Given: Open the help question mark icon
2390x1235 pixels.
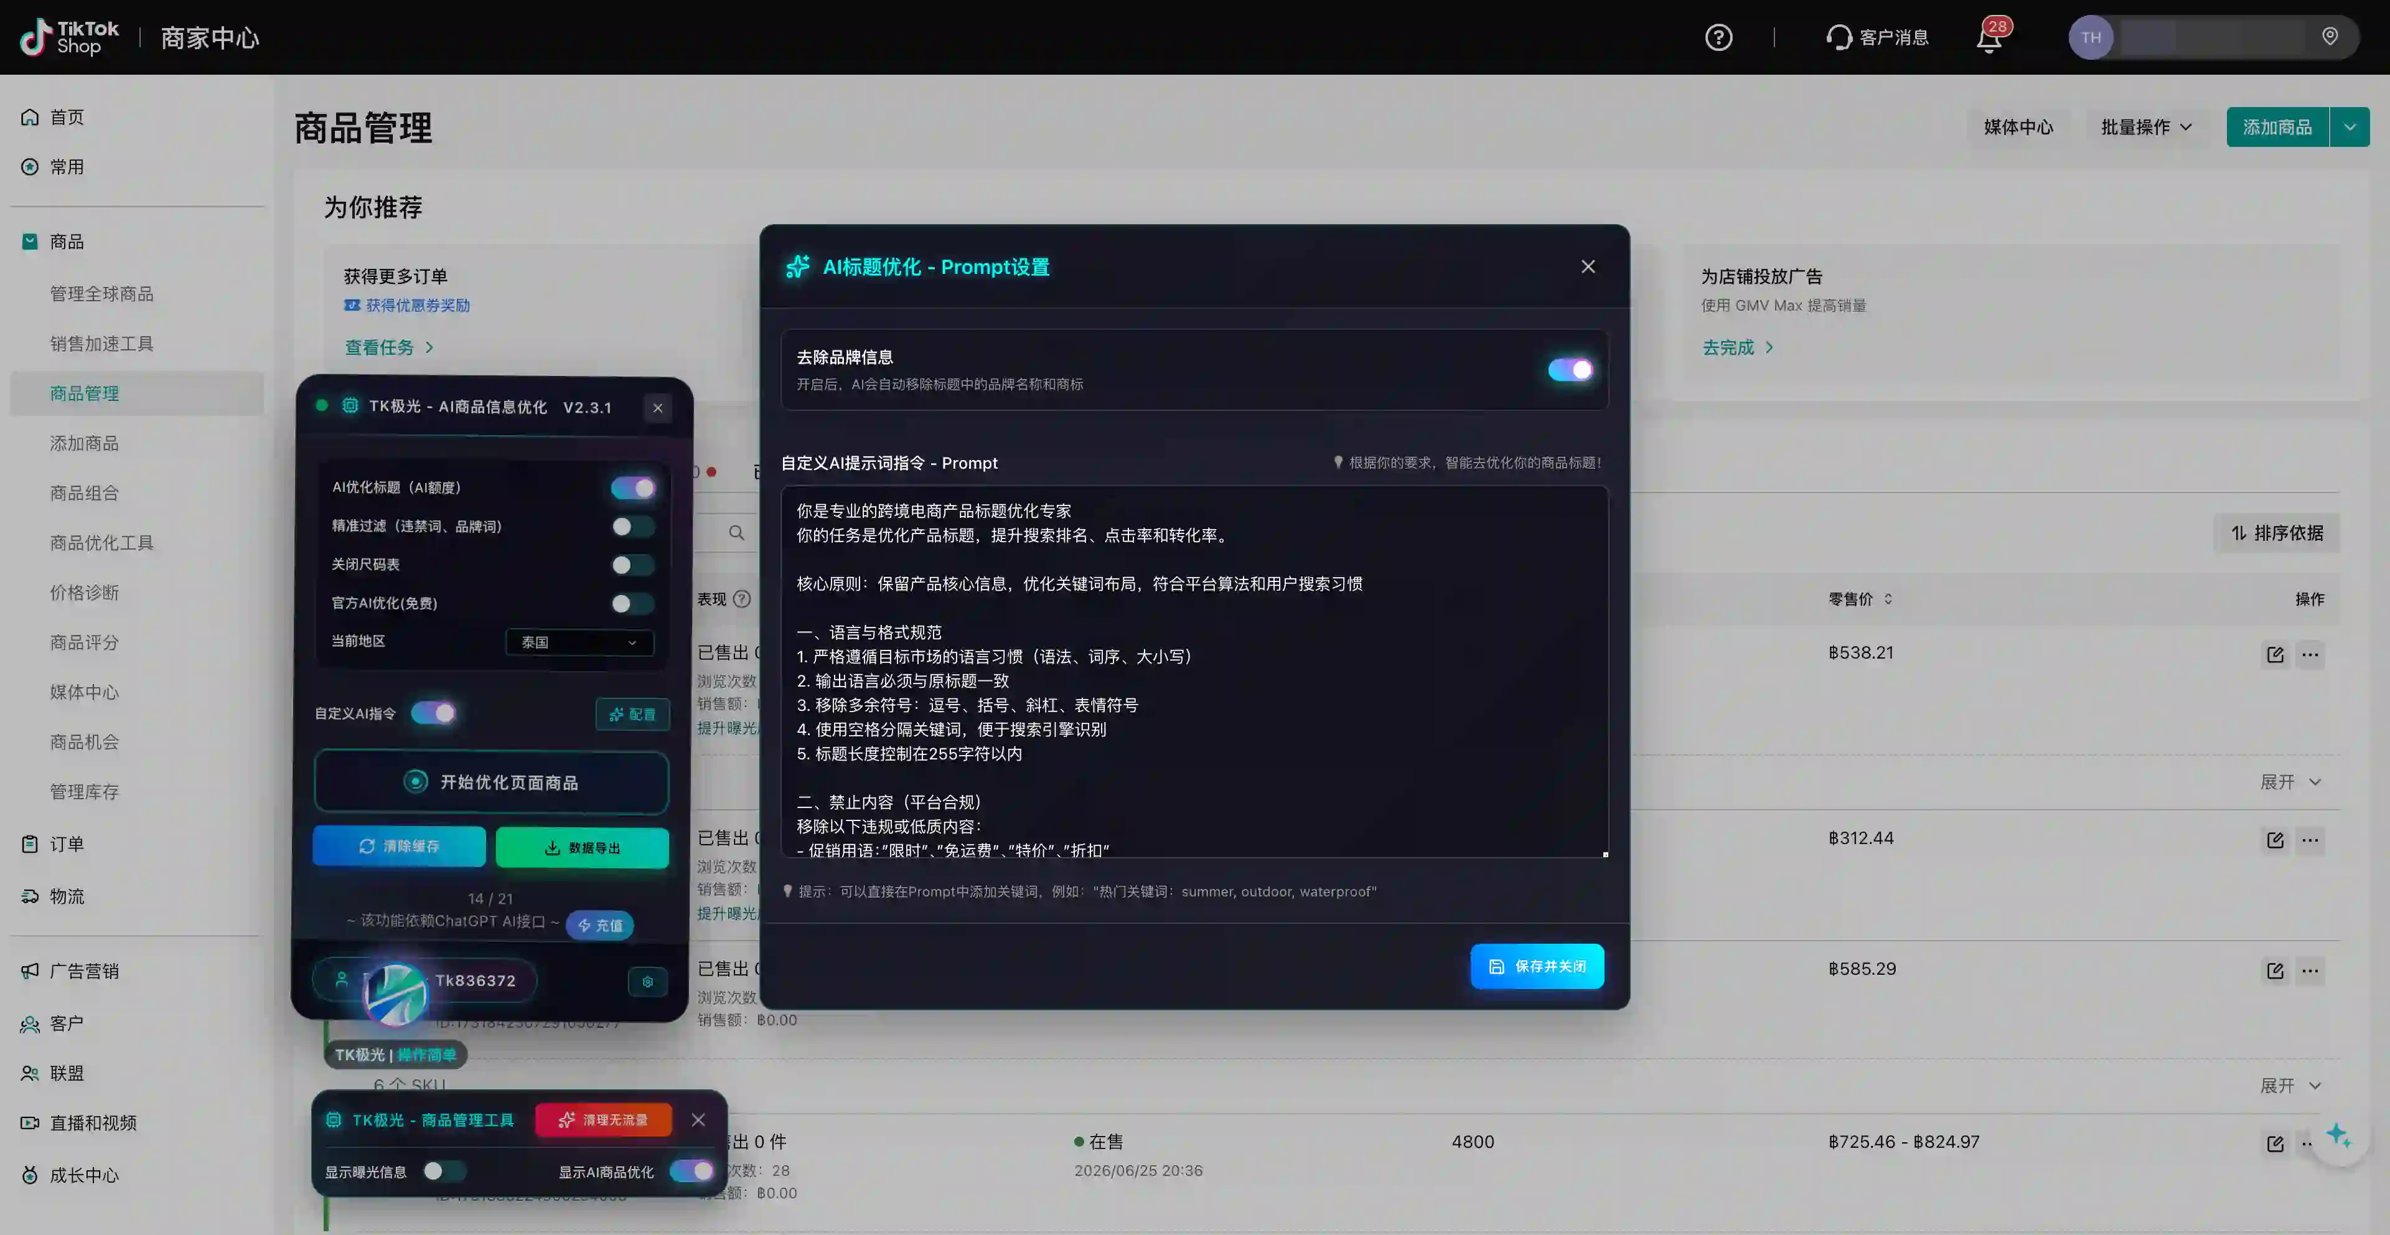Looking at the screenshot, I should (x=1718, y=37).
